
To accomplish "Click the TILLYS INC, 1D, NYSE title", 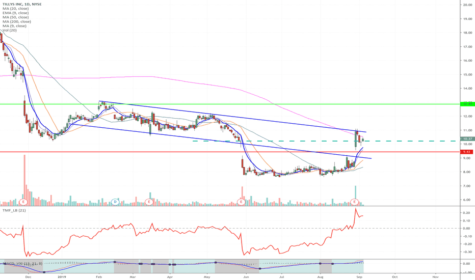I will coord(22,4).
